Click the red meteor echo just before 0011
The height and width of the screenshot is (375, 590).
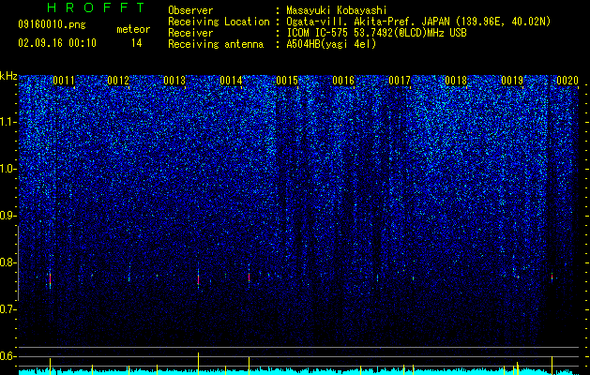tap(50, 279)
